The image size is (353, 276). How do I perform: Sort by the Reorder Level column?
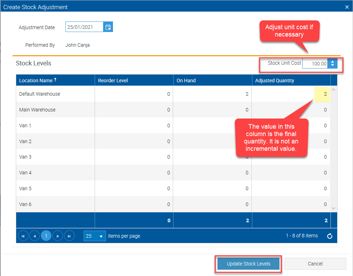[x=113, y=81]
